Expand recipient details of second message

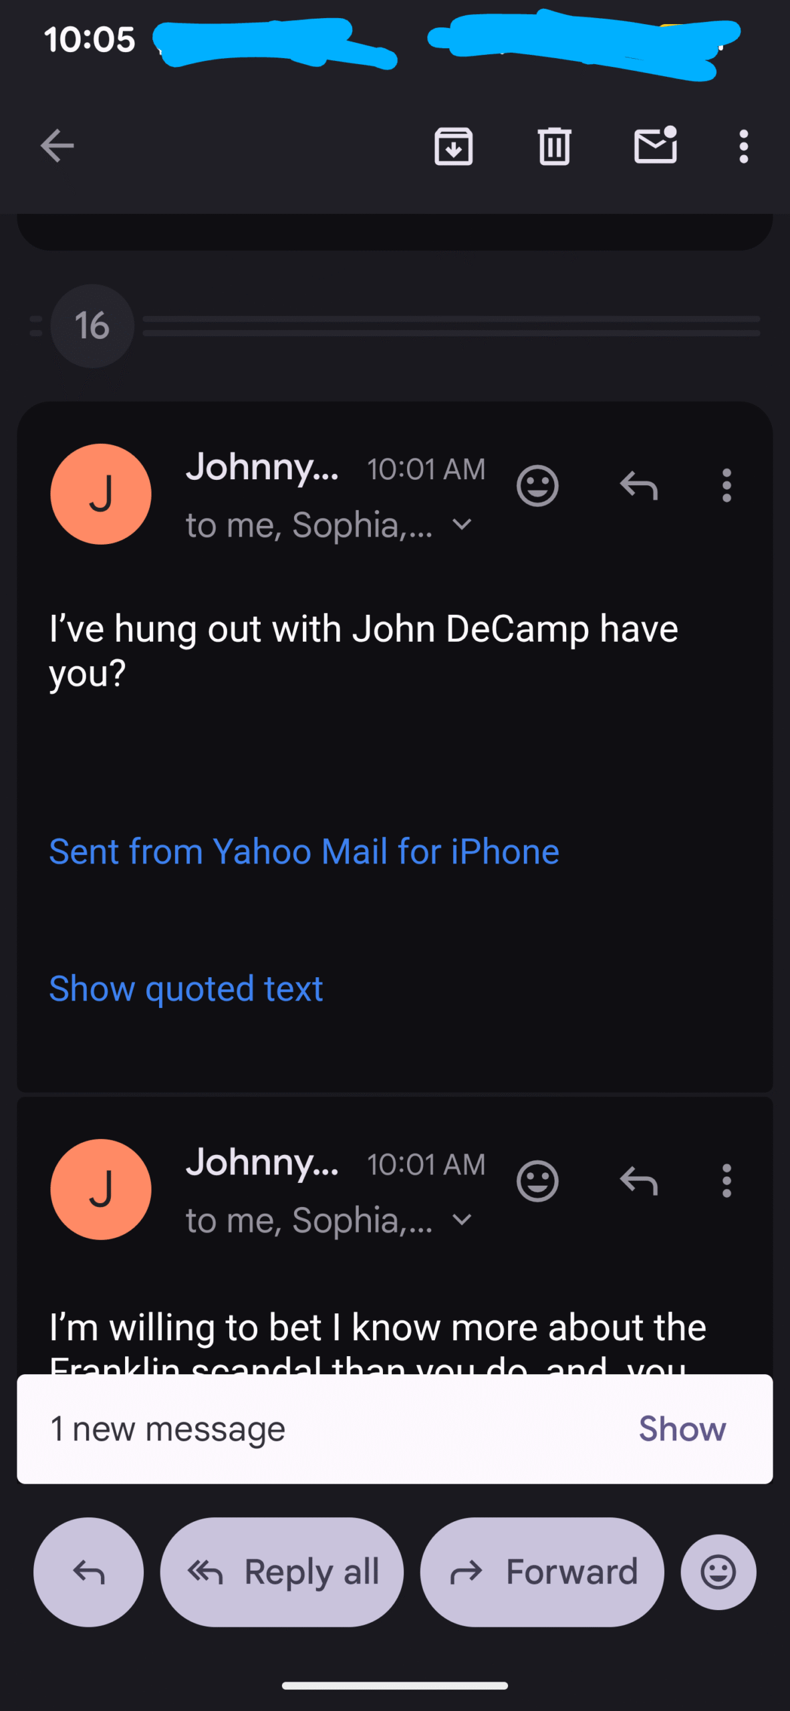463,1220
